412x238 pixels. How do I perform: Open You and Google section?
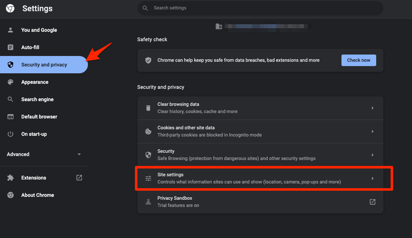[44, 30]
